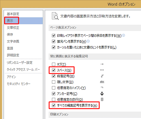Open リボンのユーザー設定
This screenshot has height=119, width=141.
click(x=19, y=63)
